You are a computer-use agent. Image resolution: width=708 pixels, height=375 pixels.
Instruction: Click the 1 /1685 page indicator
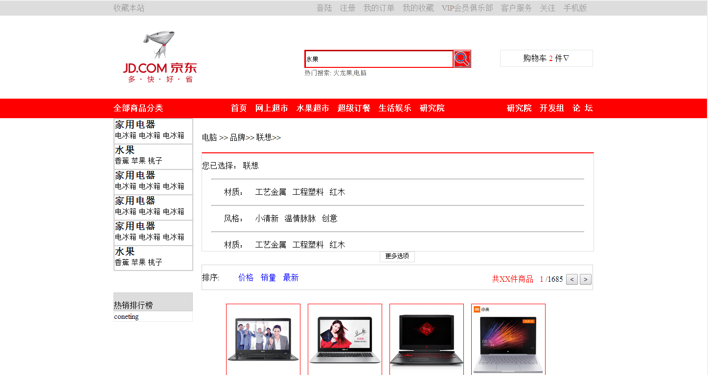pos(551,279)
